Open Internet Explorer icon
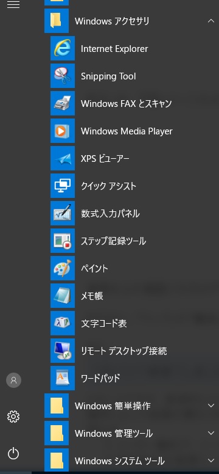Viewport: 219px width, 474px height. (x=63, y=48)
